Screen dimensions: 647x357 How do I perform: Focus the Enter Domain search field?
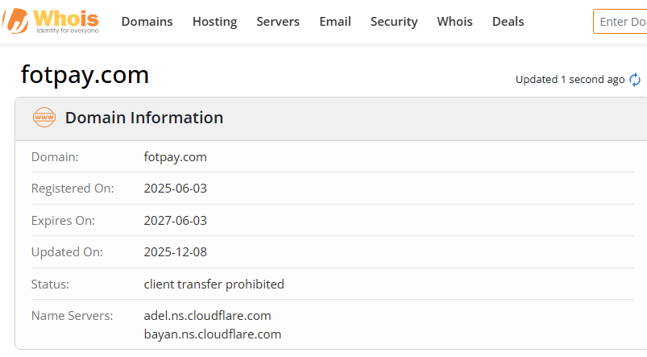pos(622,22)
